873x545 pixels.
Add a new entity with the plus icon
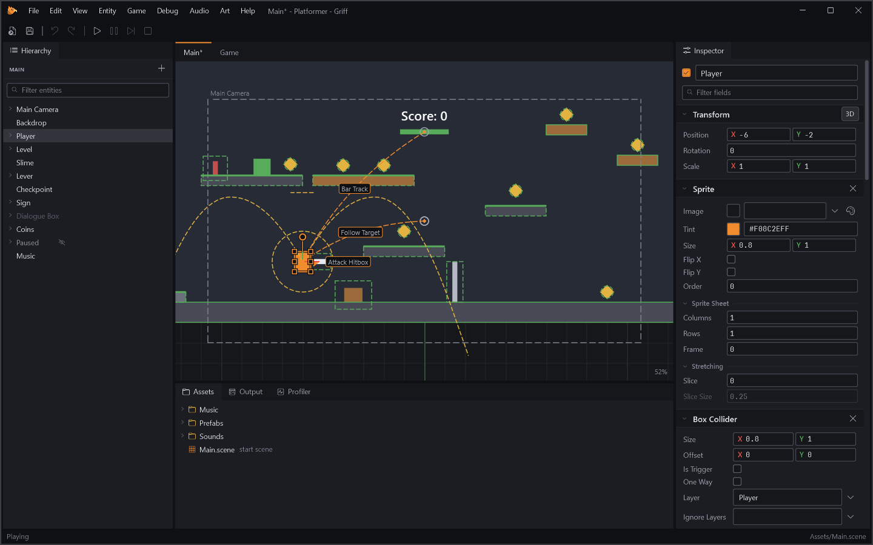pyautogui.click(x=161, y=68)
